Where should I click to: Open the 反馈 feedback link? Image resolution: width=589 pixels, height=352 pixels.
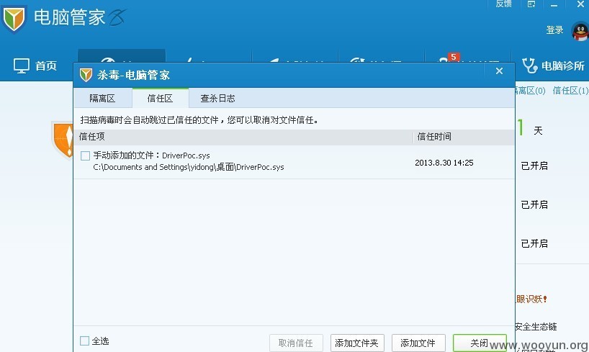pyautogui.click(x=504, y=4)
